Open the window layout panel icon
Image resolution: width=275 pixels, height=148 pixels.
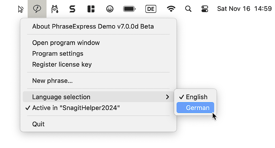pos(91,9)
